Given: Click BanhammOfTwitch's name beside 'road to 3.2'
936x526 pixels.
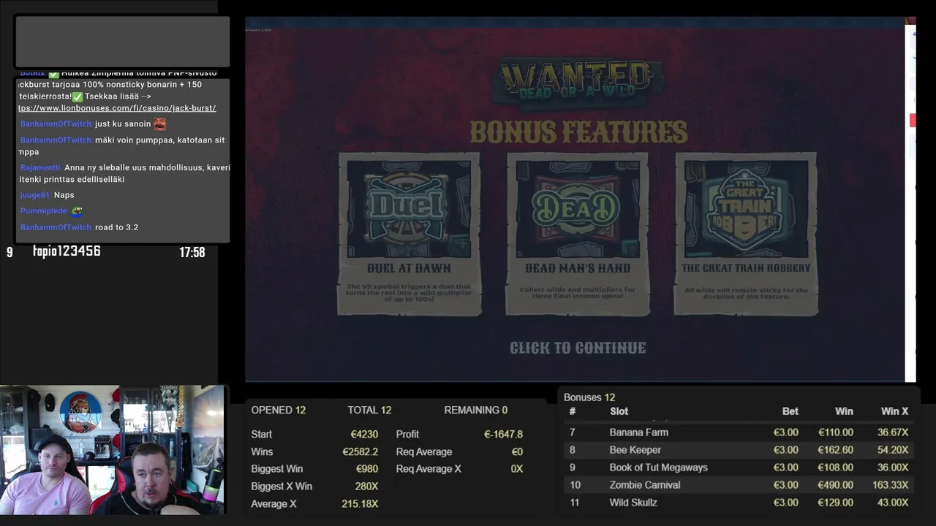Looking at the screenshot, I should click(x=56, y=227).
